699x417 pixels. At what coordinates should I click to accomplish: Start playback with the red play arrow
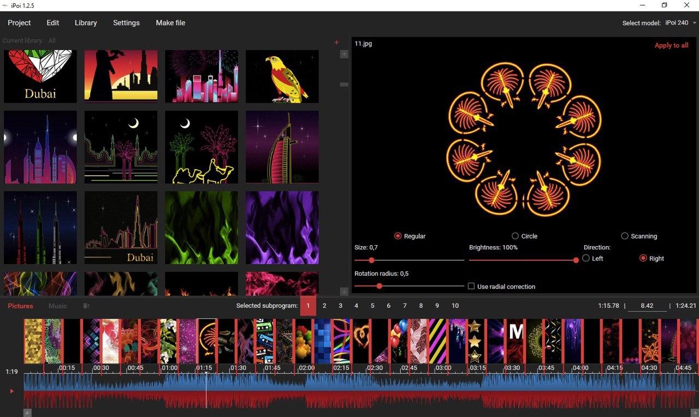pyautogui.click(x=12, y=391)
